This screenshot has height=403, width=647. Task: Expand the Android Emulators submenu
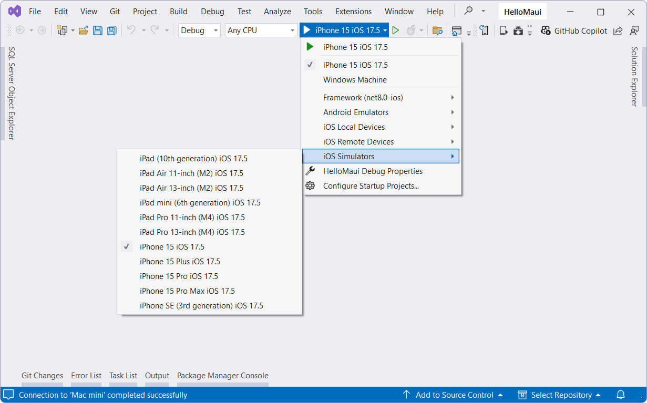click(x=355, y=112)
